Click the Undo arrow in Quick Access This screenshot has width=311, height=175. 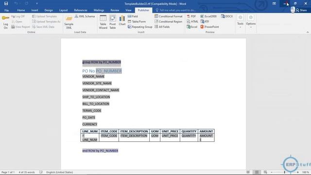coord(16,3)
